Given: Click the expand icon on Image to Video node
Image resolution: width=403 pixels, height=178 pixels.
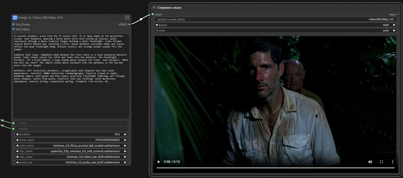Looking at the screenshot, I should (127, 17).
